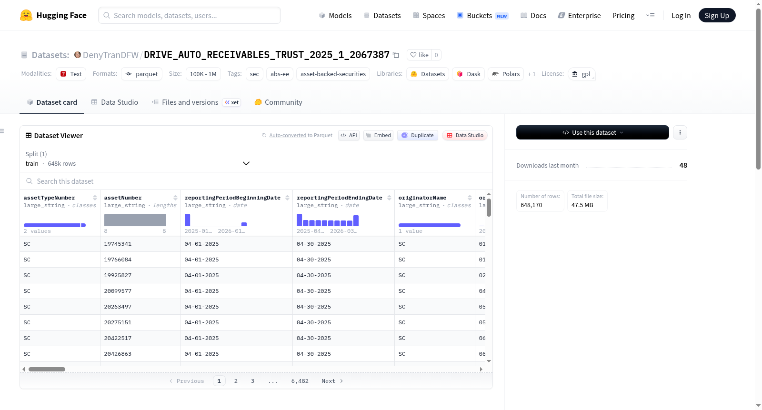Open the API button in Dataset Viewer
This screenshot has height=410, width=762.
(x=349, y=135)
